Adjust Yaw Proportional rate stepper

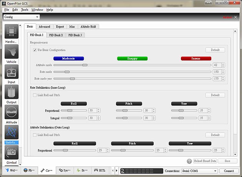coord(209,110)
